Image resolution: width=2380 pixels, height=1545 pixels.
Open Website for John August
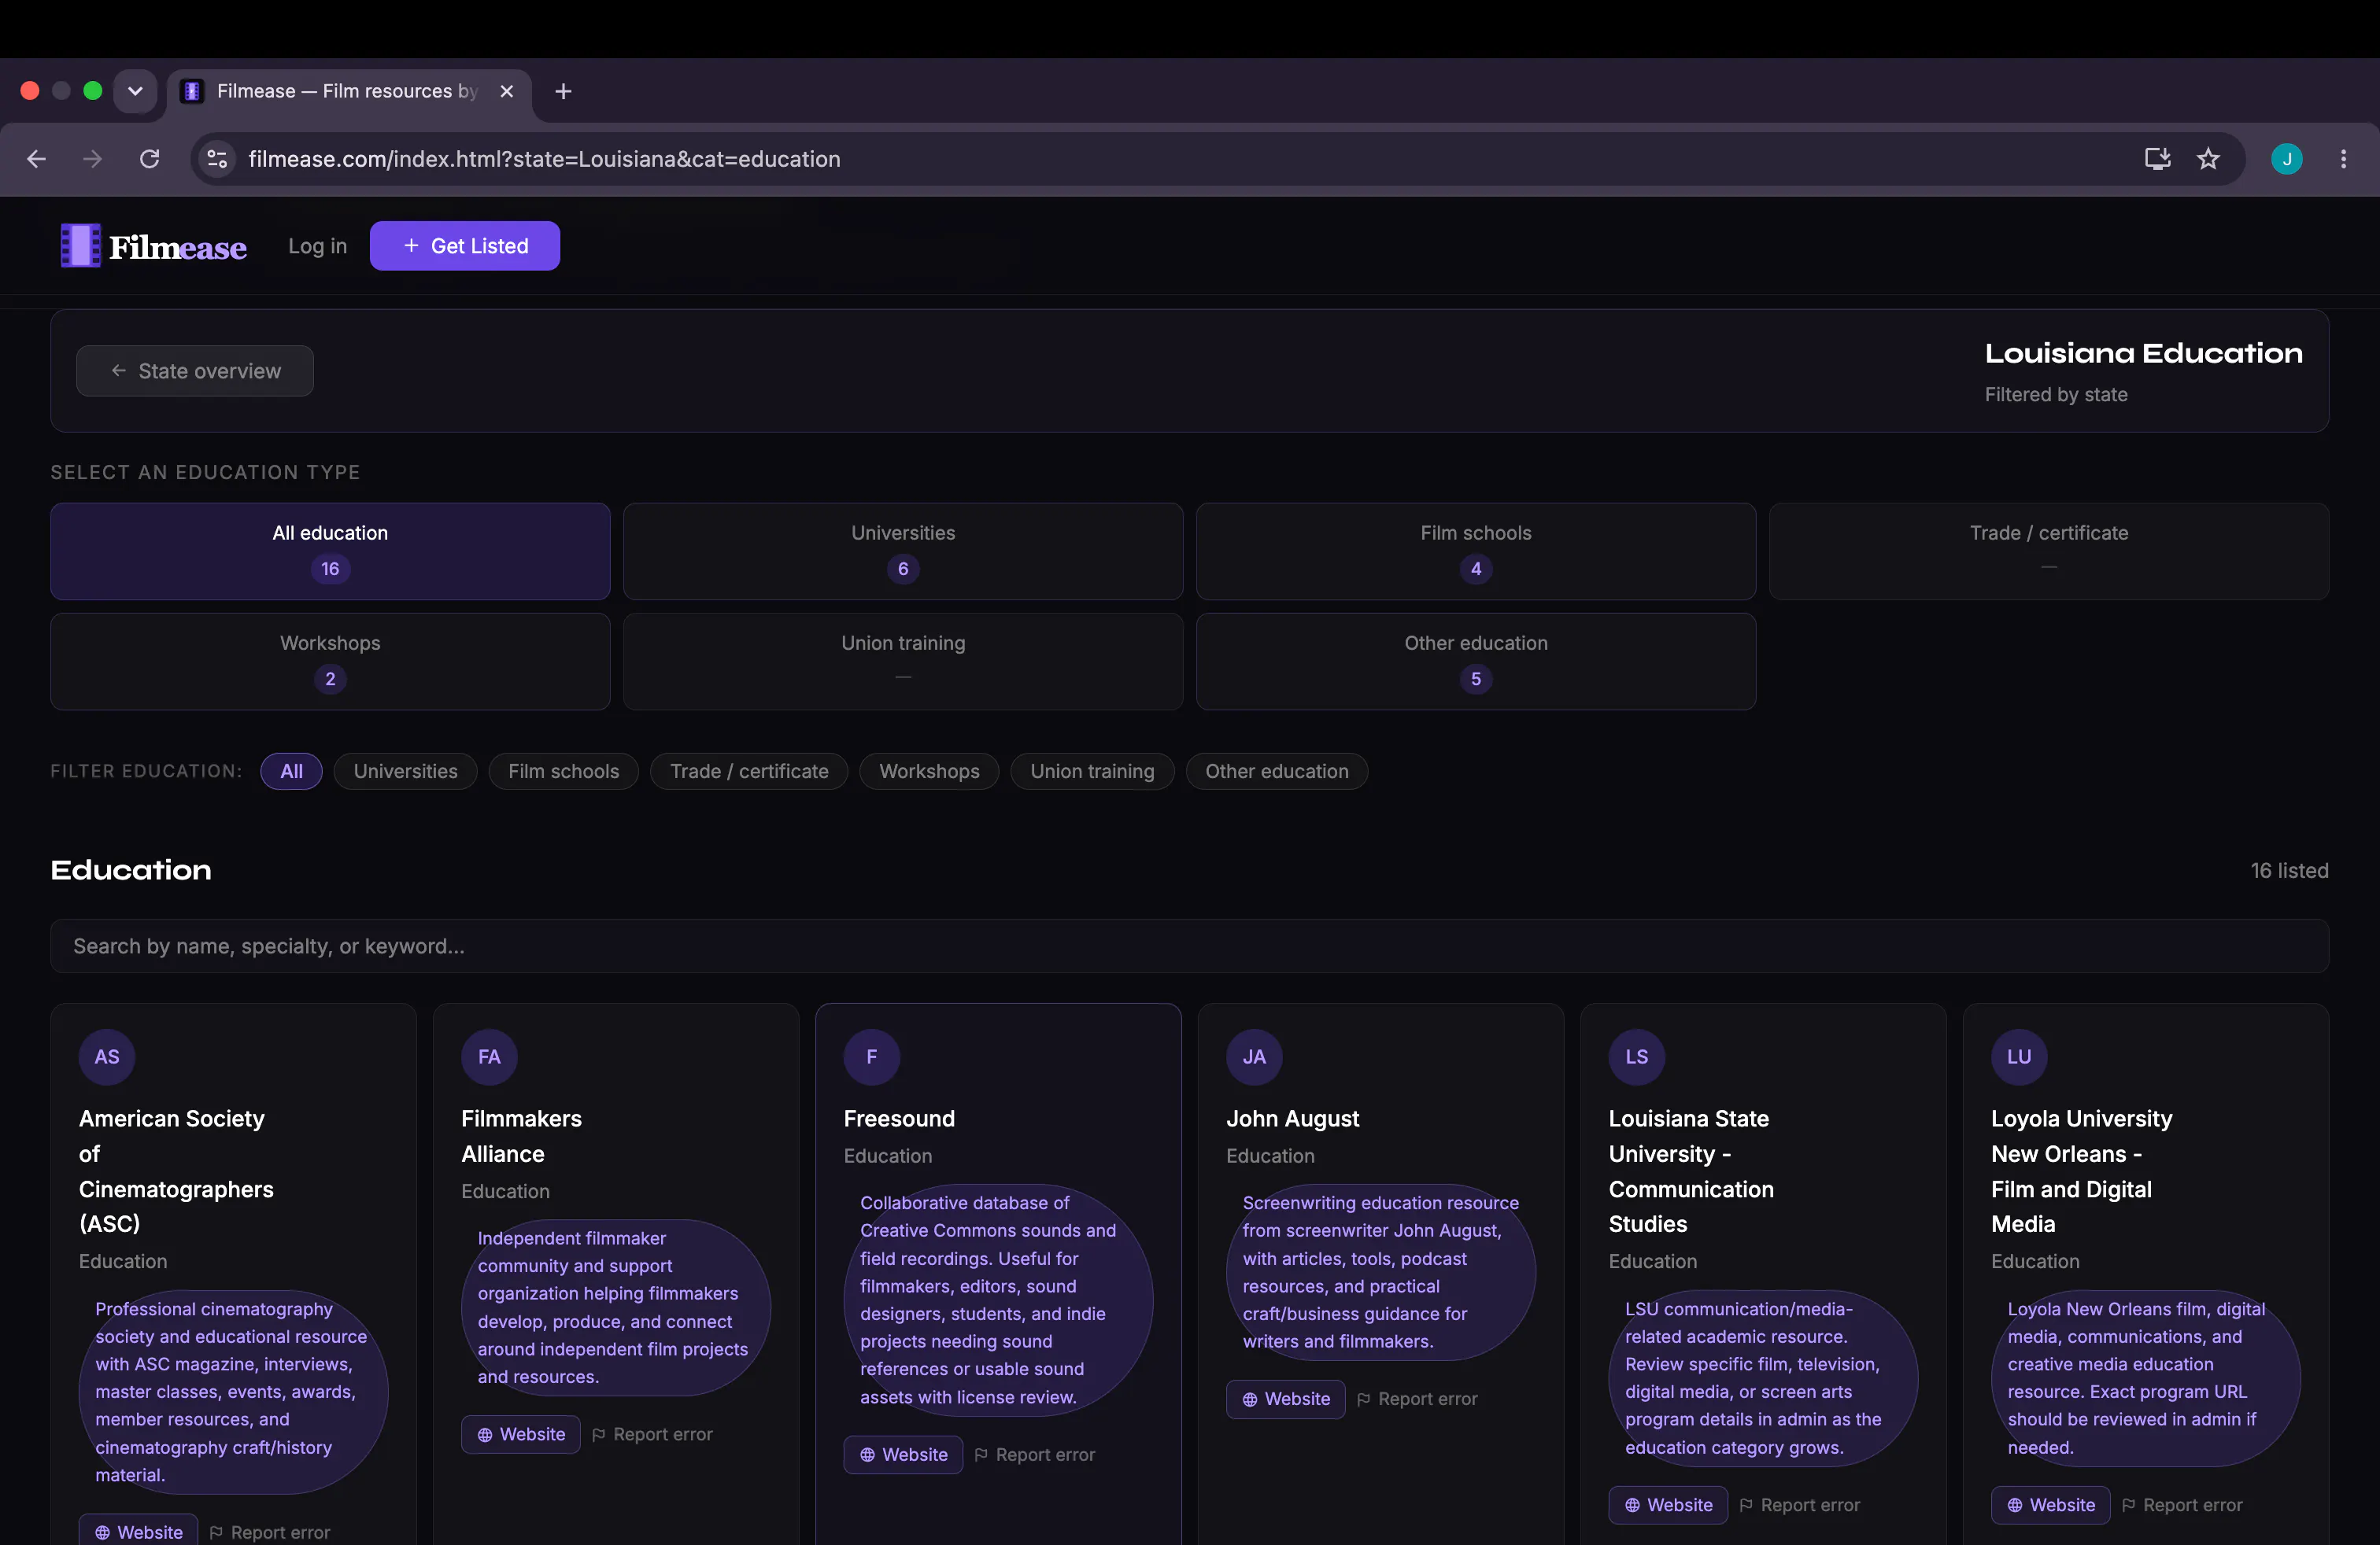(1285, 1399)
